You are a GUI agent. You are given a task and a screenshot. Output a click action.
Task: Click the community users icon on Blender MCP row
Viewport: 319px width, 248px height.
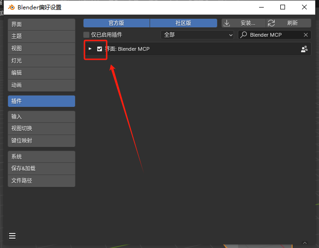pyautogui.click(x=304, y=49)
